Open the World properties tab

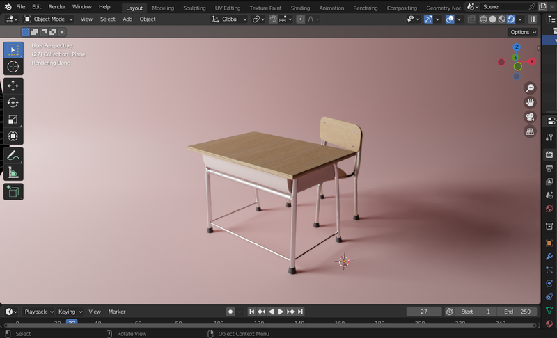(549, 208)
